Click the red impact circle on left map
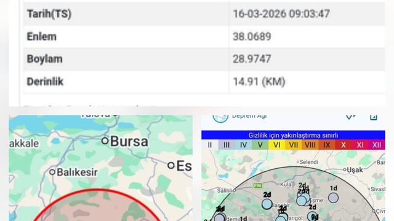This screenshot has width=394, height=221. [x=97, y=205]
